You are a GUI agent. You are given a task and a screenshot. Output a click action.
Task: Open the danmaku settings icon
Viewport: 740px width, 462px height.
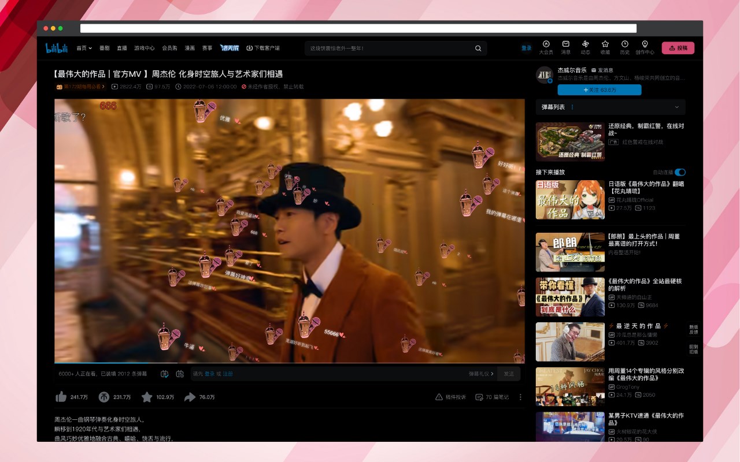click(x=180, y=374)
